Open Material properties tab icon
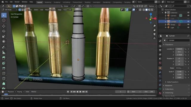191x107 pixels. tap(160, 93)
